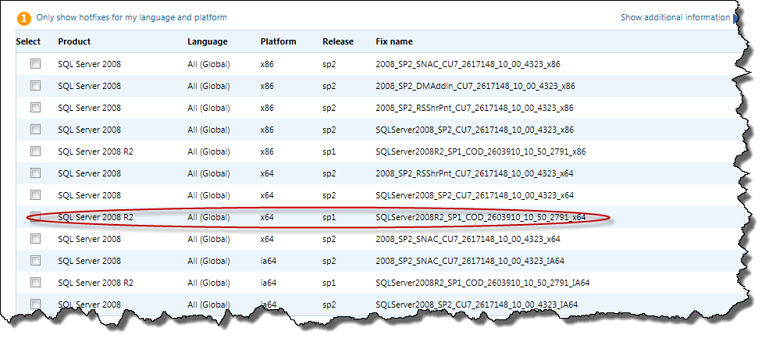The height and width of the screenshot is (342, 769).
Task: Click fix name SQLServer2008_SP2_CU7_2617148_10_00_4323_x64
Action: pos(474,195)
